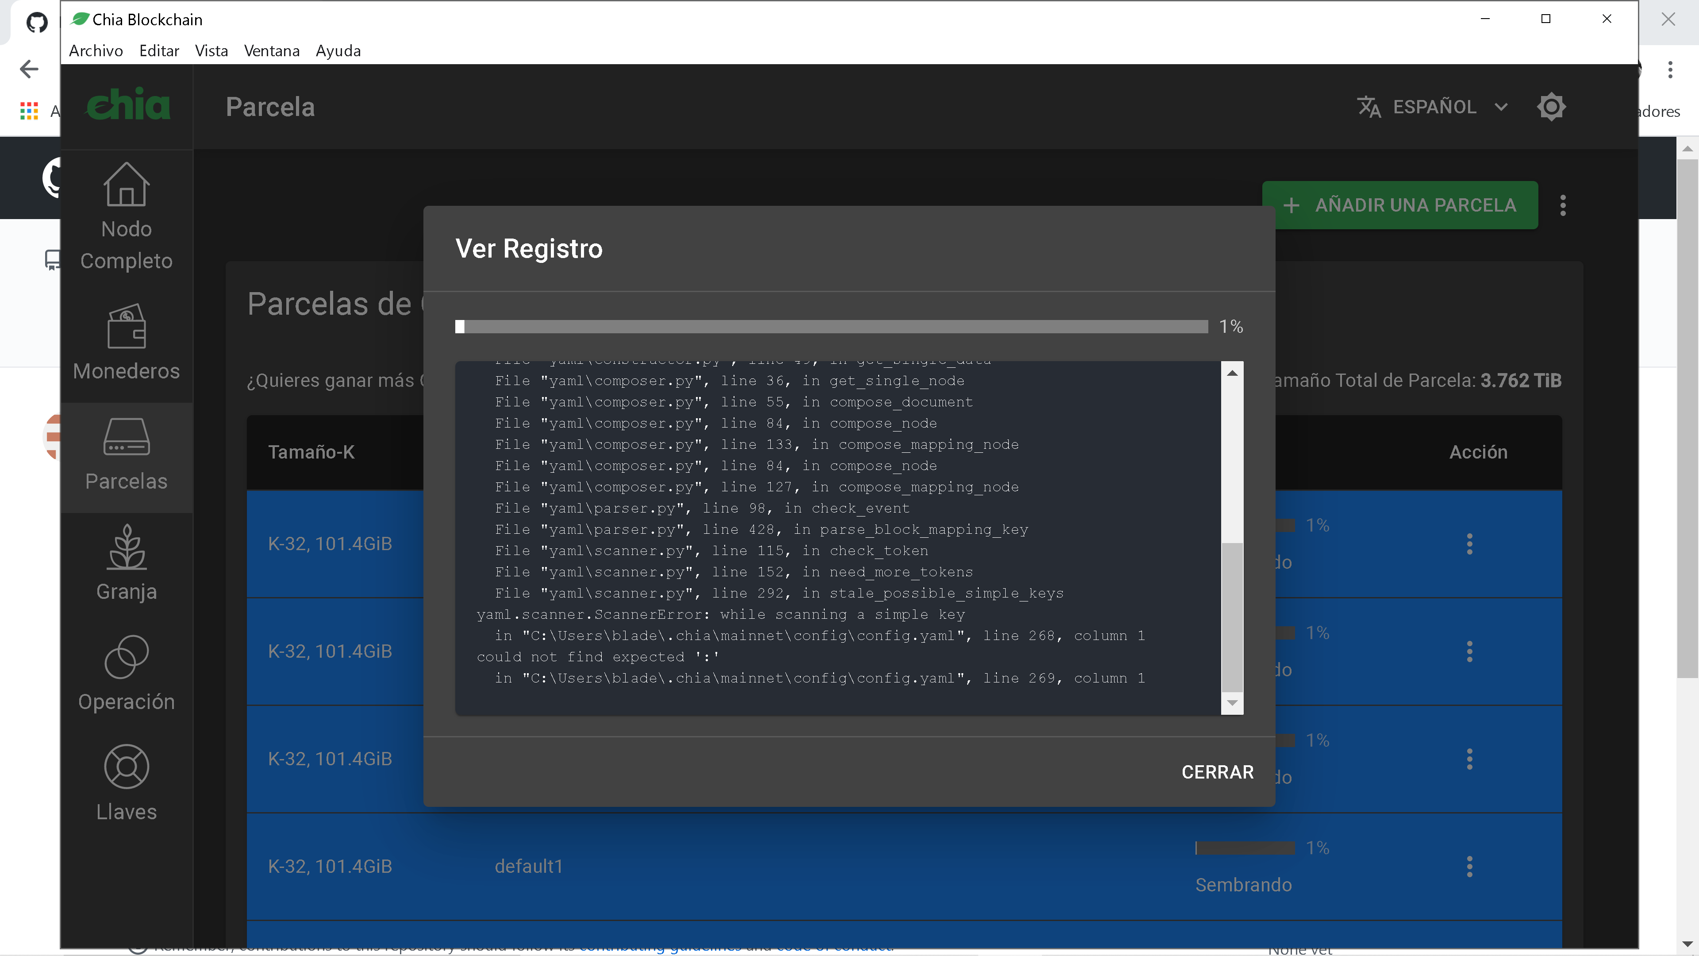The image size is (1699, 956).
Task: Open the browser apps grid icon
Action: pos(29,111)
